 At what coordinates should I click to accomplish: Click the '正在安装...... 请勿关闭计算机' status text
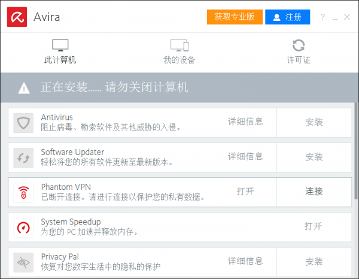114,87
